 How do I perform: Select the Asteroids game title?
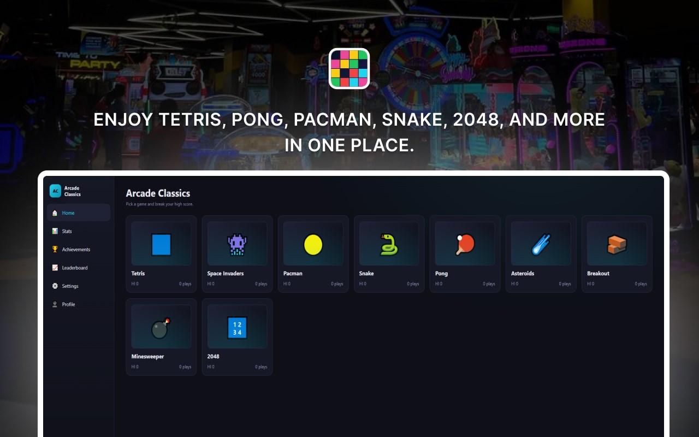coord(523,274)
